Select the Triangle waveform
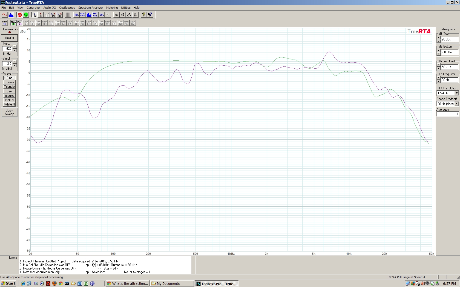Viewport: 460px width, 287px height. tap(9, 87)
